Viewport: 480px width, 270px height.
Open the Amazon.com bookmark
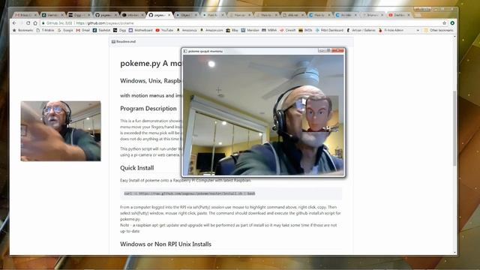coord(211,30)
